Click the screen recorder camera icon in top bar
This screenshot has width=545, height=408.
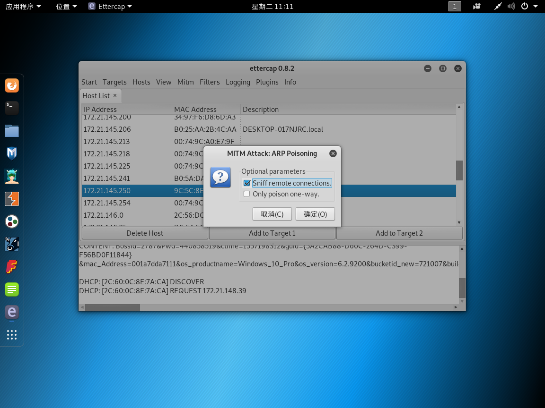coord(476,6)
